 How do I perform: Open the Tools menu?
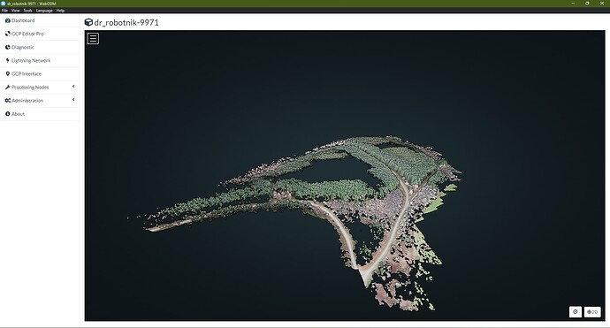pos(27,11)
